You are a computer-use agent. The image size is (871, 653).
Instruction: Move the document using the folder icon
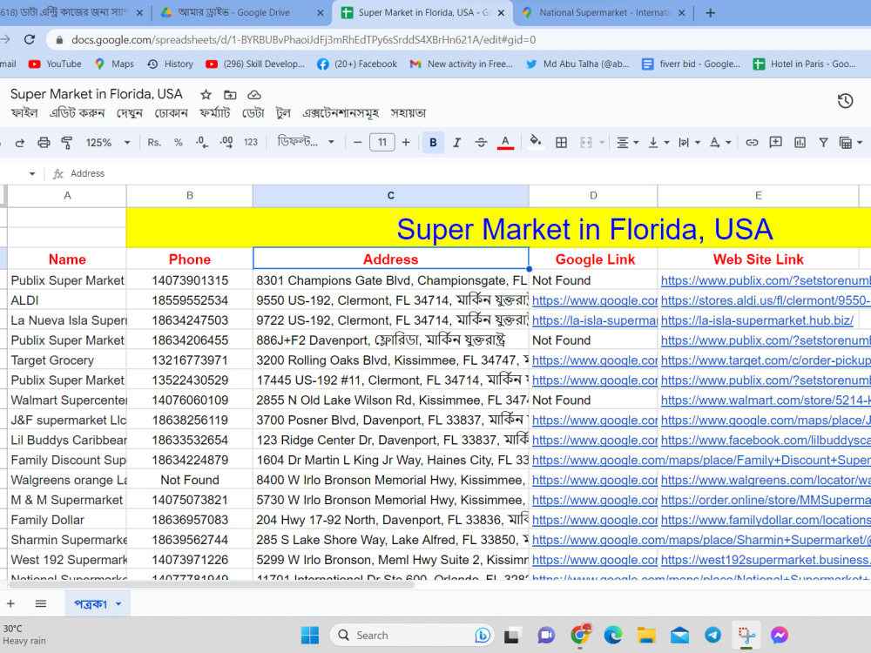click(230, 95)
